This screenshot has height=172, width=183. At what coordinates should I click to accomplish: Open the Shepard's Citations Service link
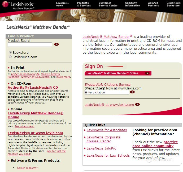(107, 84)
